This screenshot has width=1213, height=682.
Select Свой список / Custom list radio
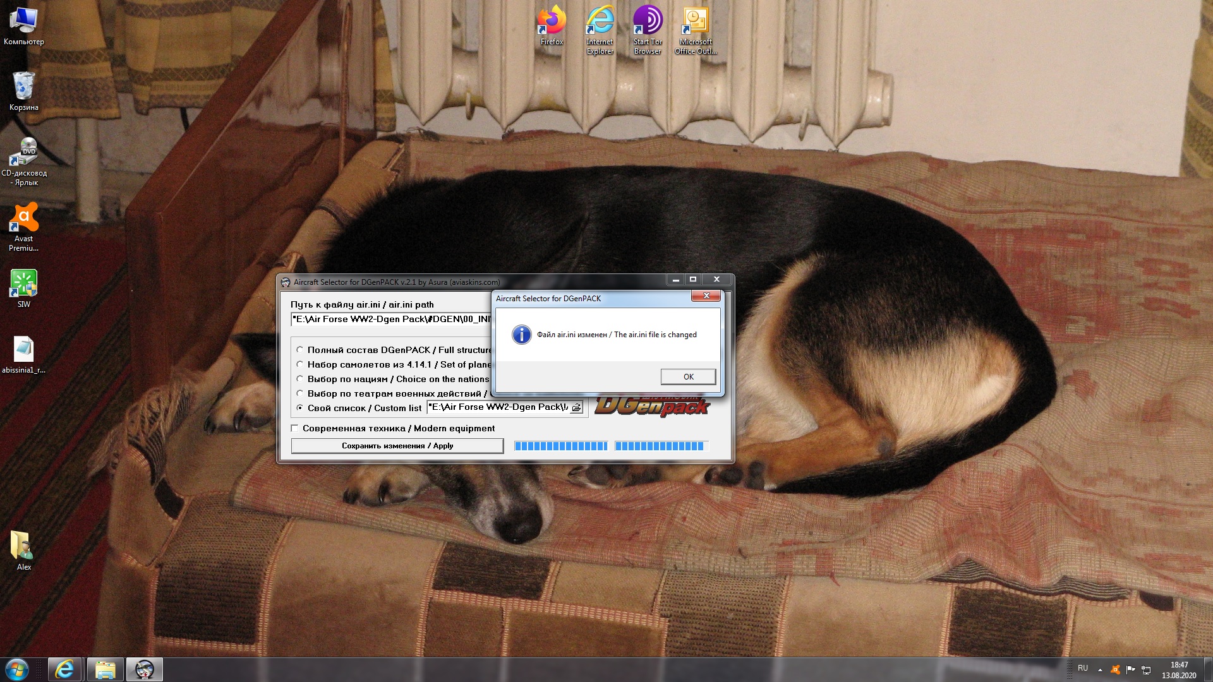coord(300,408)
